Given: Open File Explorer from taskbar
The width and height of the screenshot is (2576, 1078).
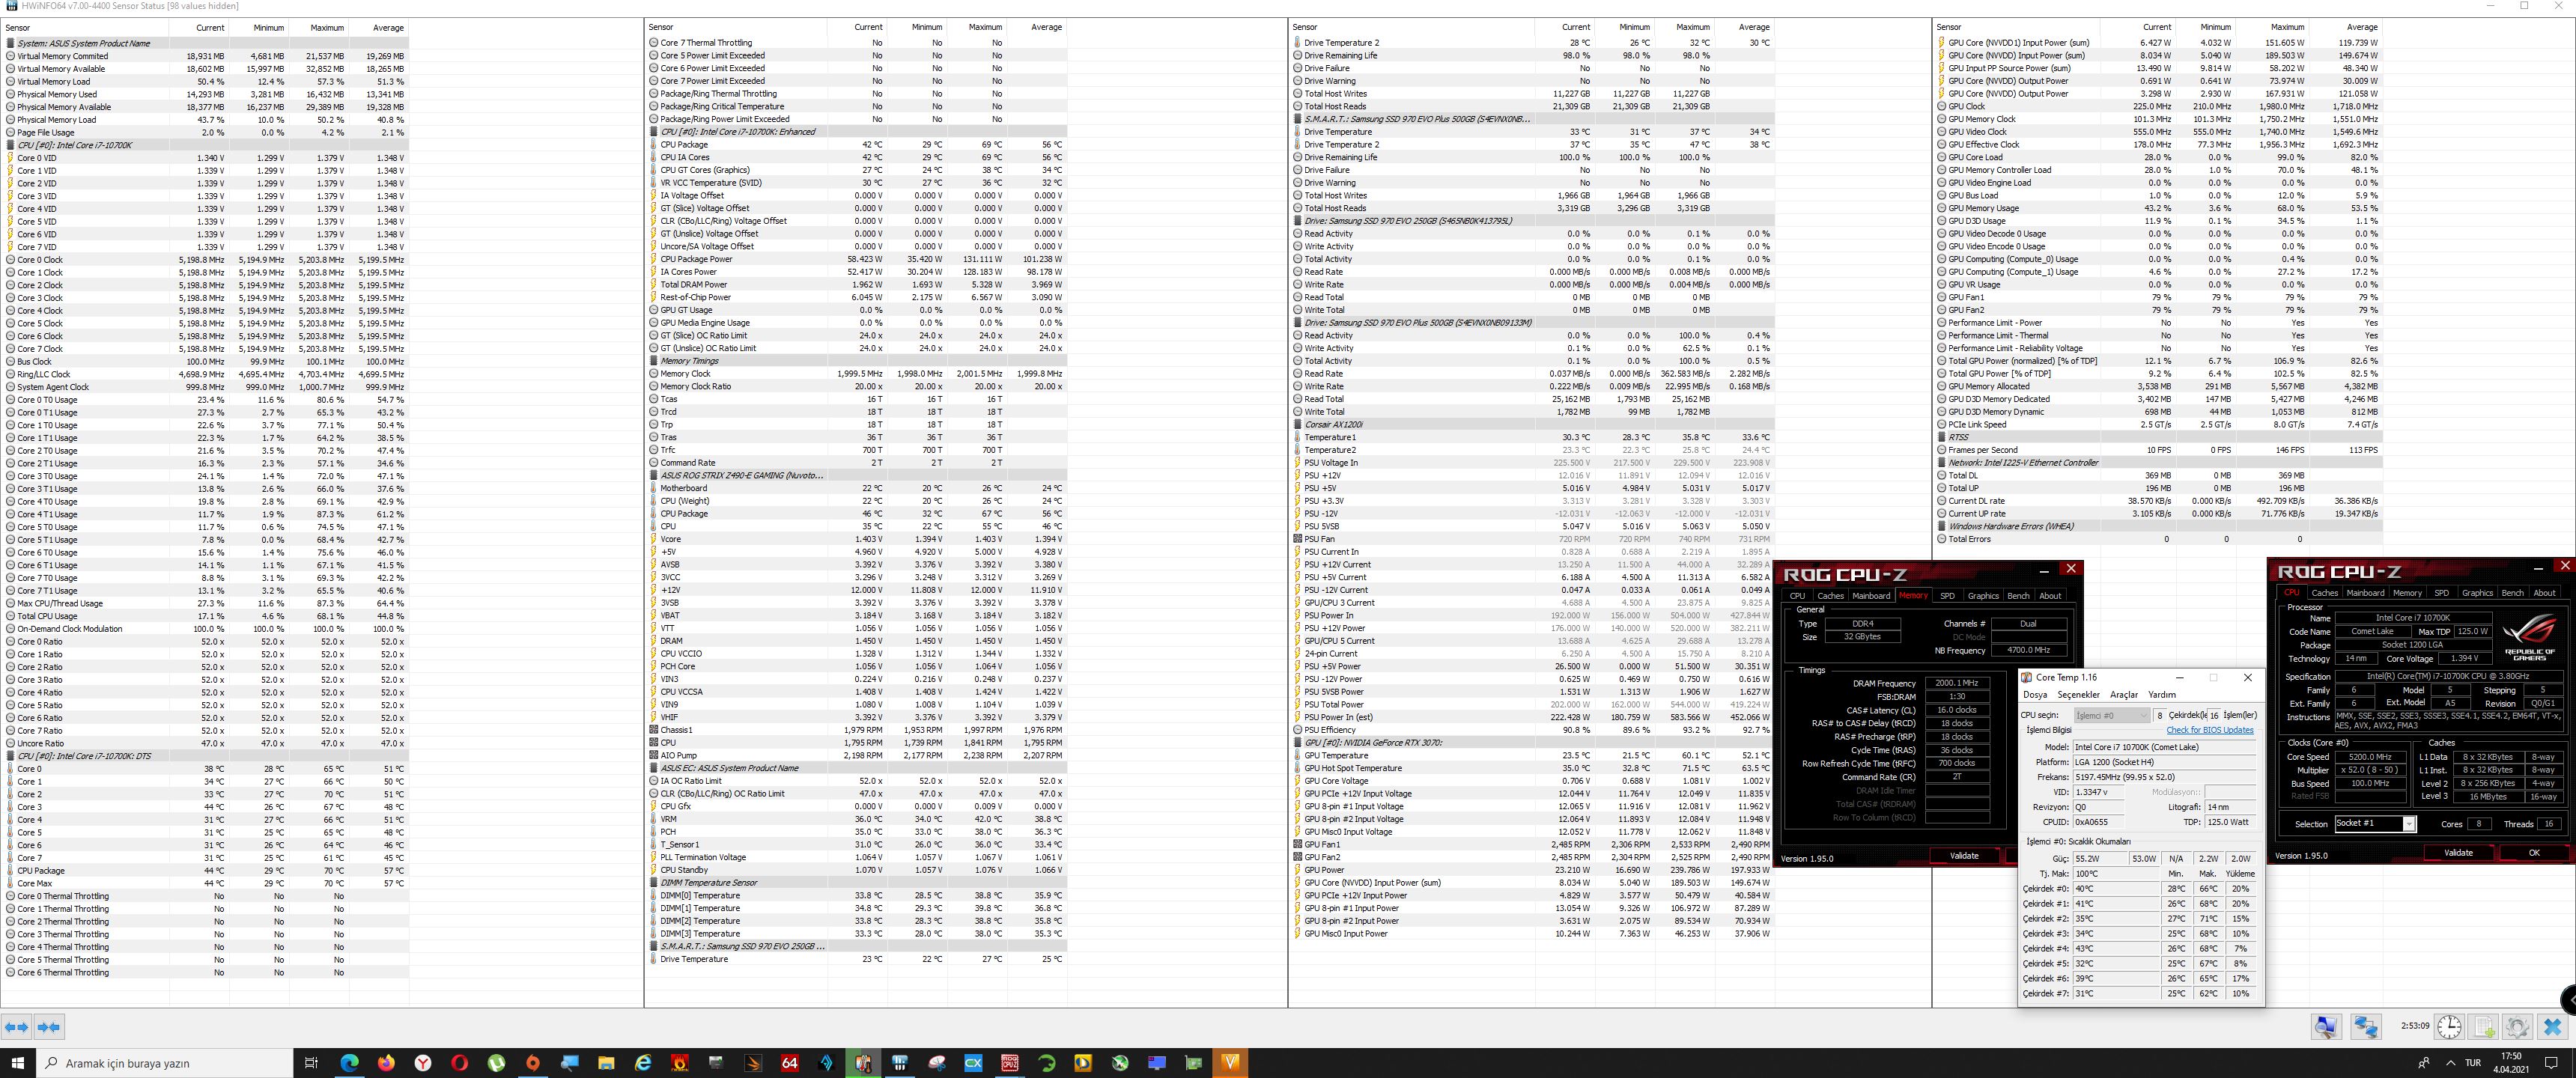Looking at the screenshot, I should pos(606,1062).
